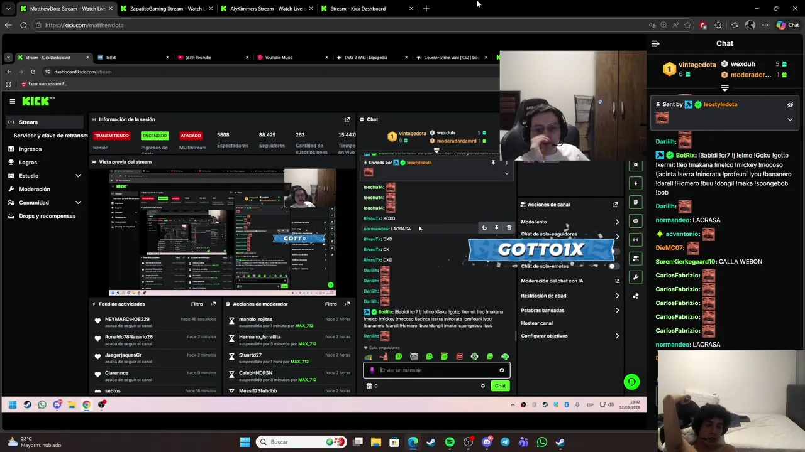Open Edge Favorites list
The image size is (805, 452).
tap(734, 25)
